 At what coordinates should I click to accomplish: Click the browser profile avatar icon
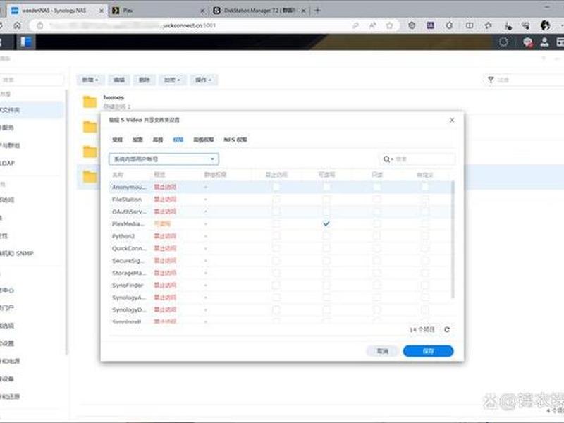coord(545,25)
